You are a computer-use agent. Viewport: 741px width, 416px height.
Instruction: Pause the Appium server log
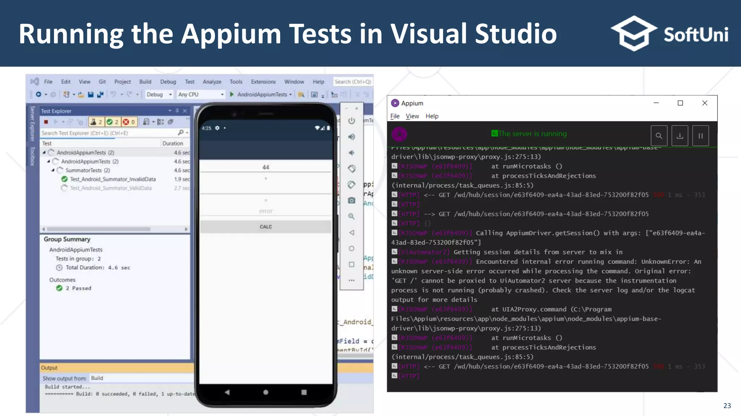pyautogui.click(x=700, y=136)
